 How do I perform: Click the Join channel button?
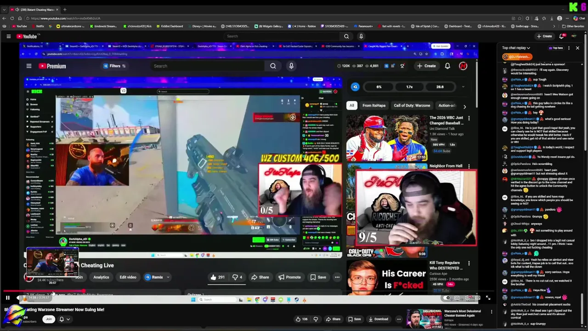(49, 319)
